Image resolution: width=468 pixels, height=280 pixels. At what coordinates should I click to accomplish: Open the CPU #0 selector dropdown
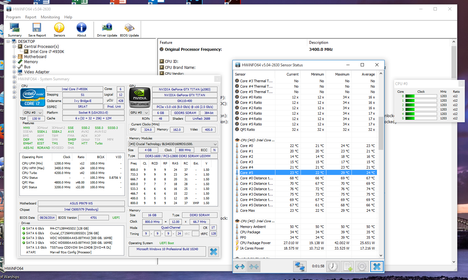pyautogui.click(x=33, y=112)
